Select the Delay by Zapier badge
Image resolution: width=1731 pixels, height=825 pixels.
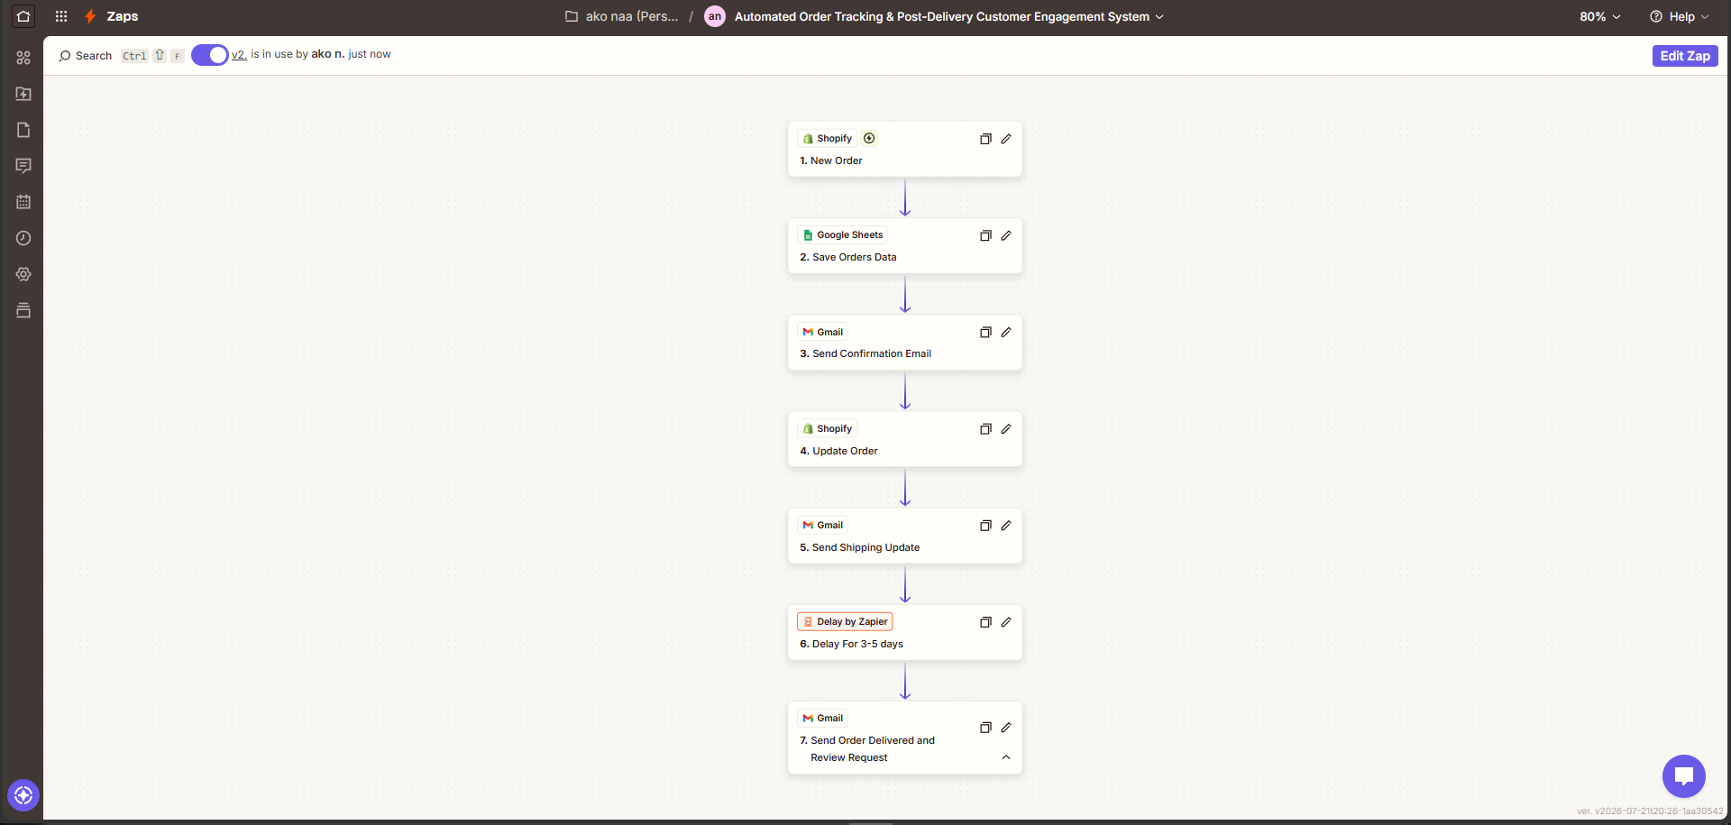pyautogui.click(x=845, y=621)
